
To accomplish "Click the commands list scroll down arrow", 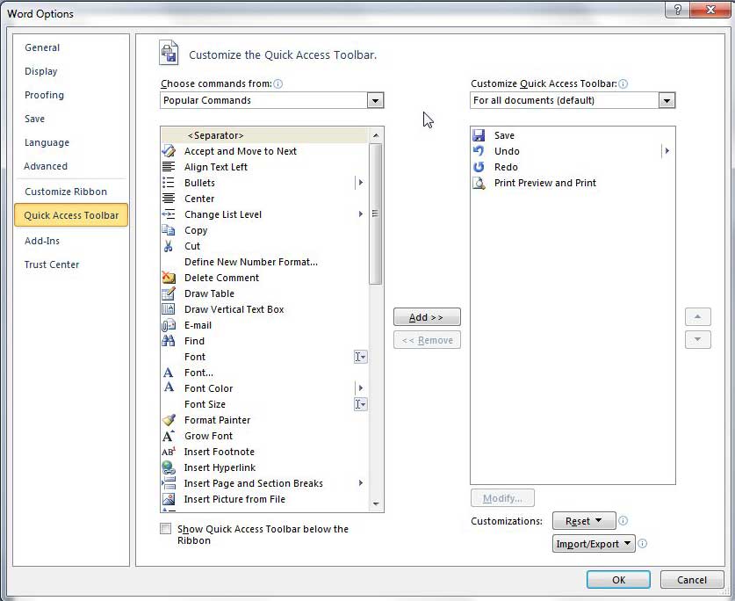I will point(376,503).
